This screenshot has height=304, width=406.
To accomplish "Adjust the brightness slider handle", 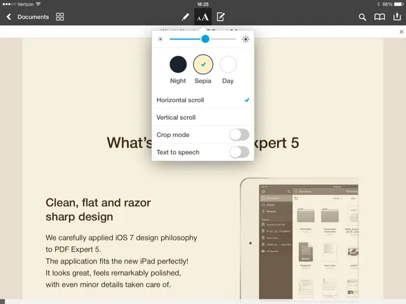I will [x=206, y=39].
